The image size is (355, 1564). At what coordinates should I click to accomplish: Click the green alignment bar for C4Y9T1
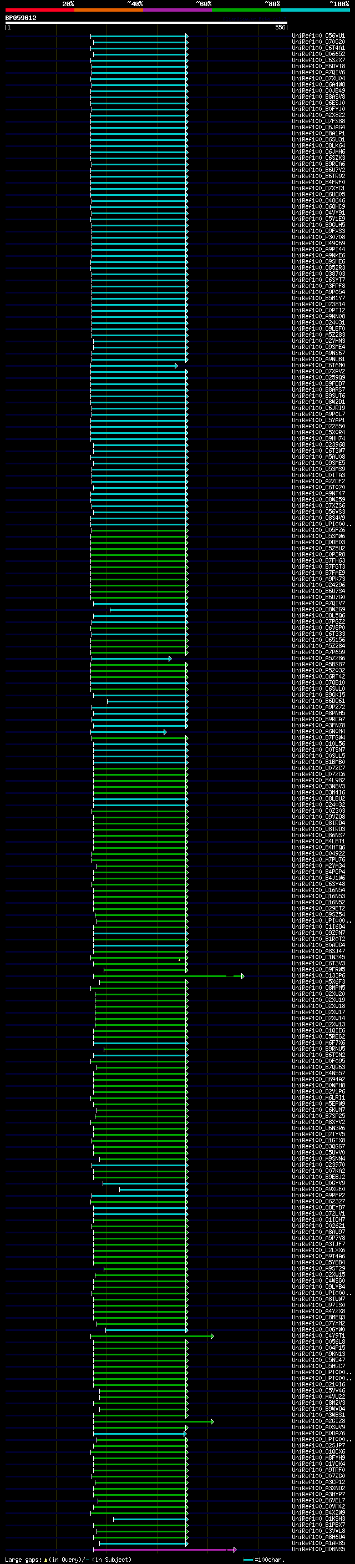[x=153, y=1337]
